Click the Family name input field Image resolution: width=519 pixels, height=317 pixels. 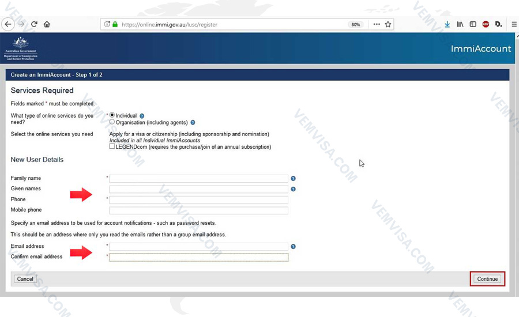198,179
